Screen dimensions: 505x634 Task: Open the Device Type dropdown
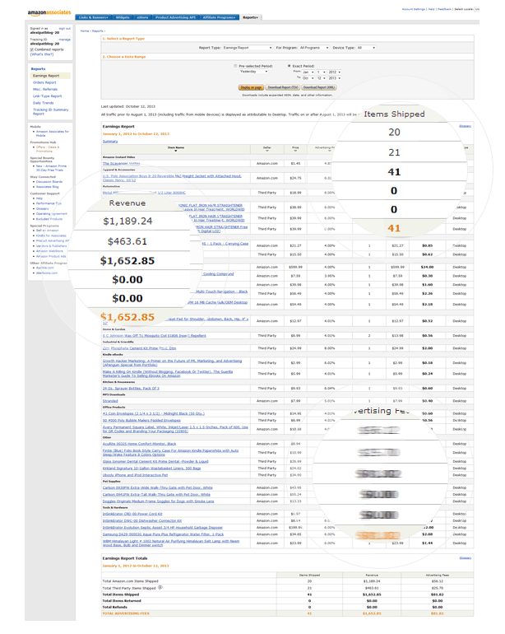366,48
